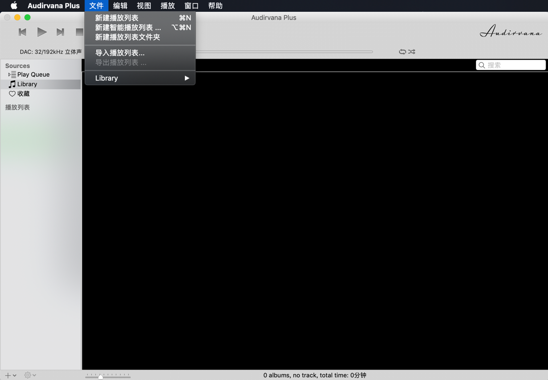Toggle shuffle playback mode
This screenshot has width=548, height=380.
pos(411,51)
